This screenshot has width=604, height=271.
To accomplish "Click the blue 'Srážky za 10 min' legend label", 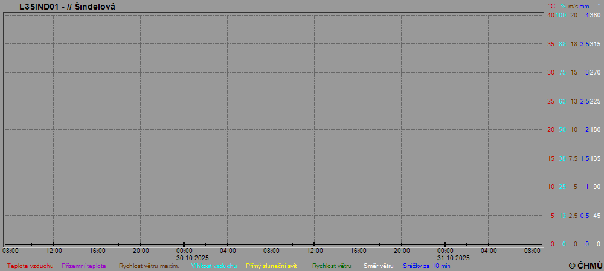I will (x=426, y=266).
